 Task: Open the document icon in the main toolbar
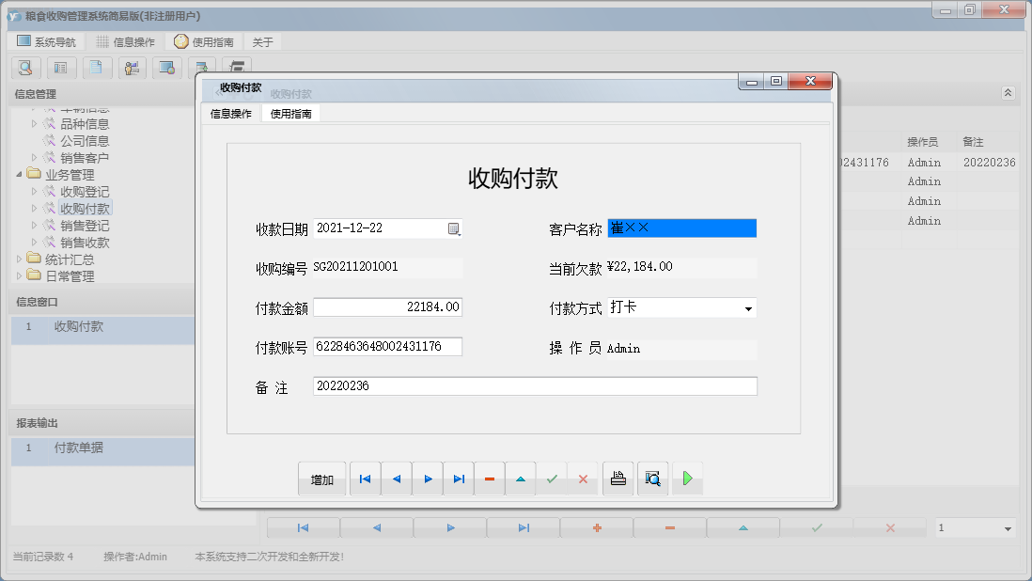[97, 68]
